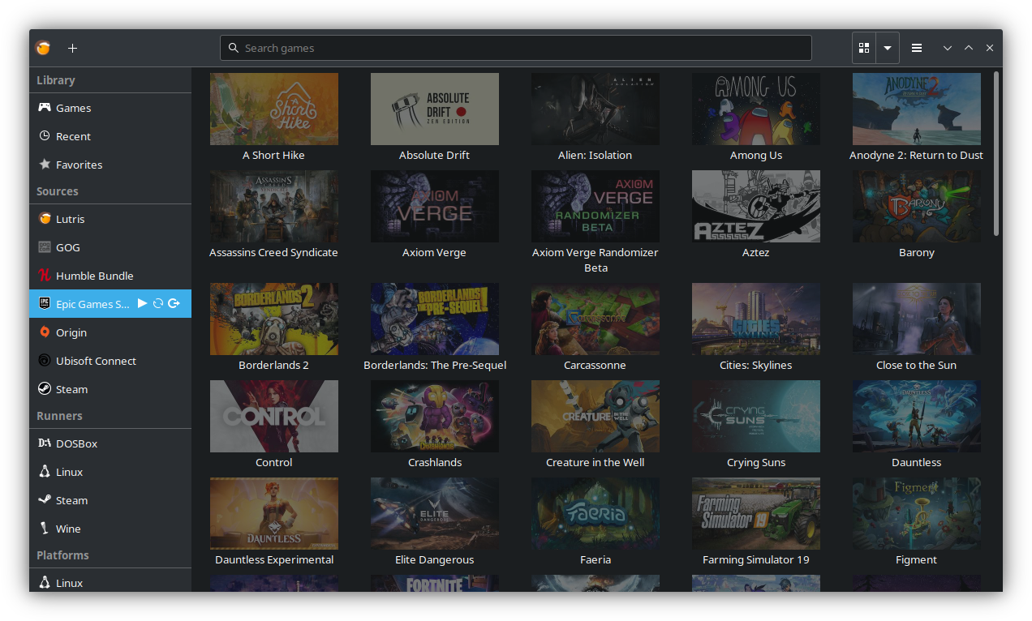Screen dimensions: 1032x621
Task: Select Crying Suns cover
Action: tap(756, 416)
